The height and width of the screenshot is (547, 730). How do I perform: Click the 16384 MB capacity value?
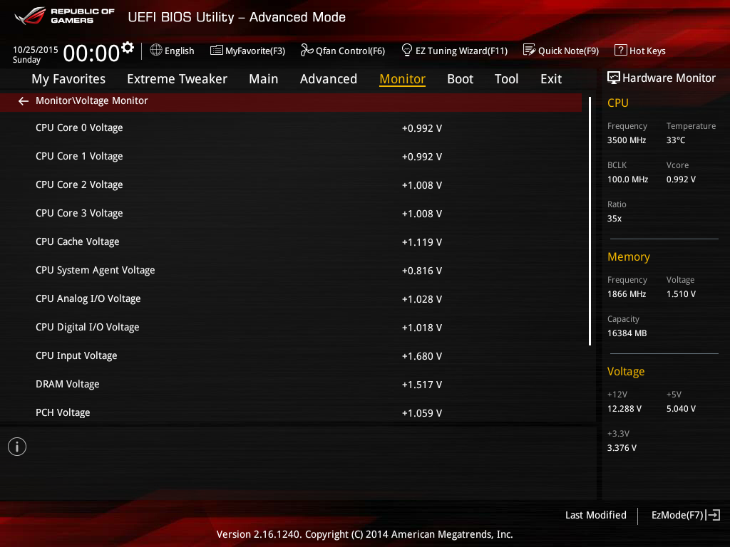coord(627,333)
